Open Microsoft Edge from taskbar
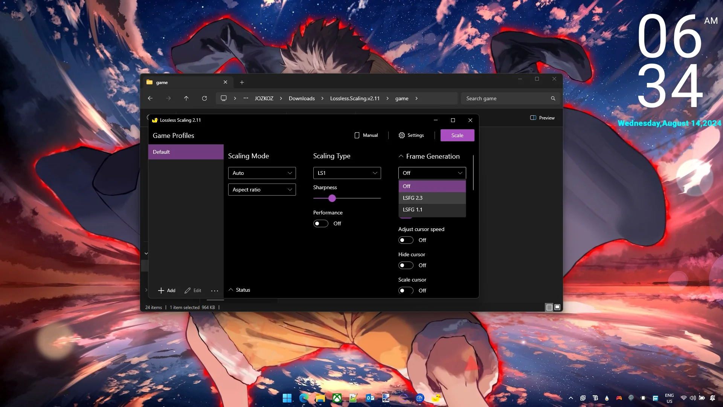This screenshot has width=723, height=407. pos(304,398)
